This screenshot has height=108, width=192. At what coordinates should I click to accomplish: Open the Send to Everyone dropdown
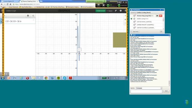tap(149, 88)
